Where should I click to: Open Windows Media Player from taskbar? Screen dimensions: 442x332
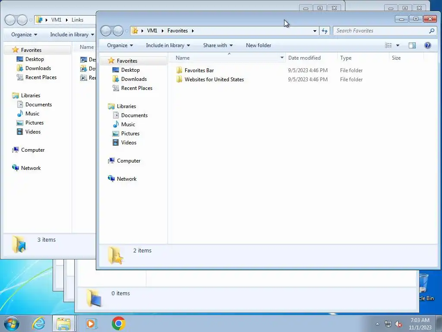[x=91, y=323]
